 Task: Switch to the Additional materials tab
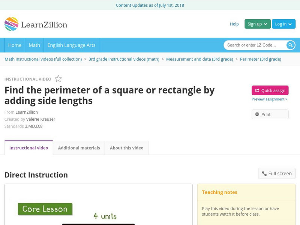(79, 148)
